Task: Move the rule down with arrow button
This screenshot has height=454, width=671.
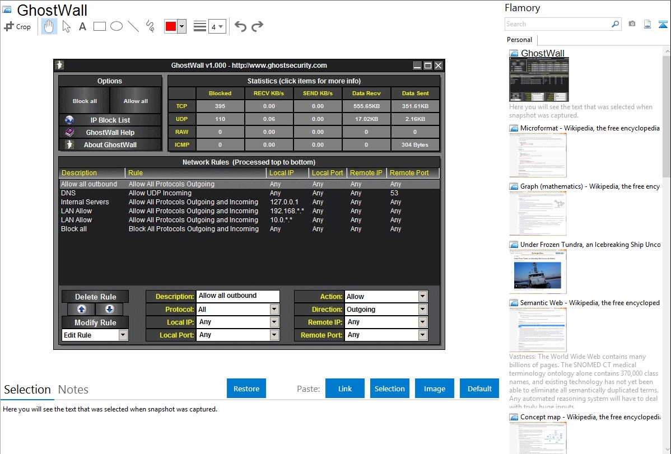Action: tap(109, 310)
